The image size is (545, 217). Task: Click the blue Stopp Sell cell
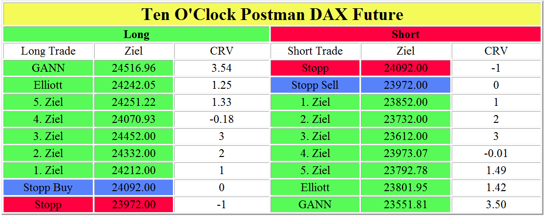pos(315,85)
